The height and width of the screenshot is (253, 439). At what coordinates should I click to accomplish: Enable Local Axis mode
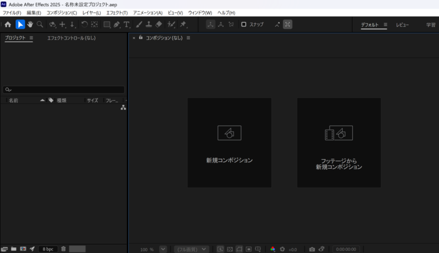(211, 25)
